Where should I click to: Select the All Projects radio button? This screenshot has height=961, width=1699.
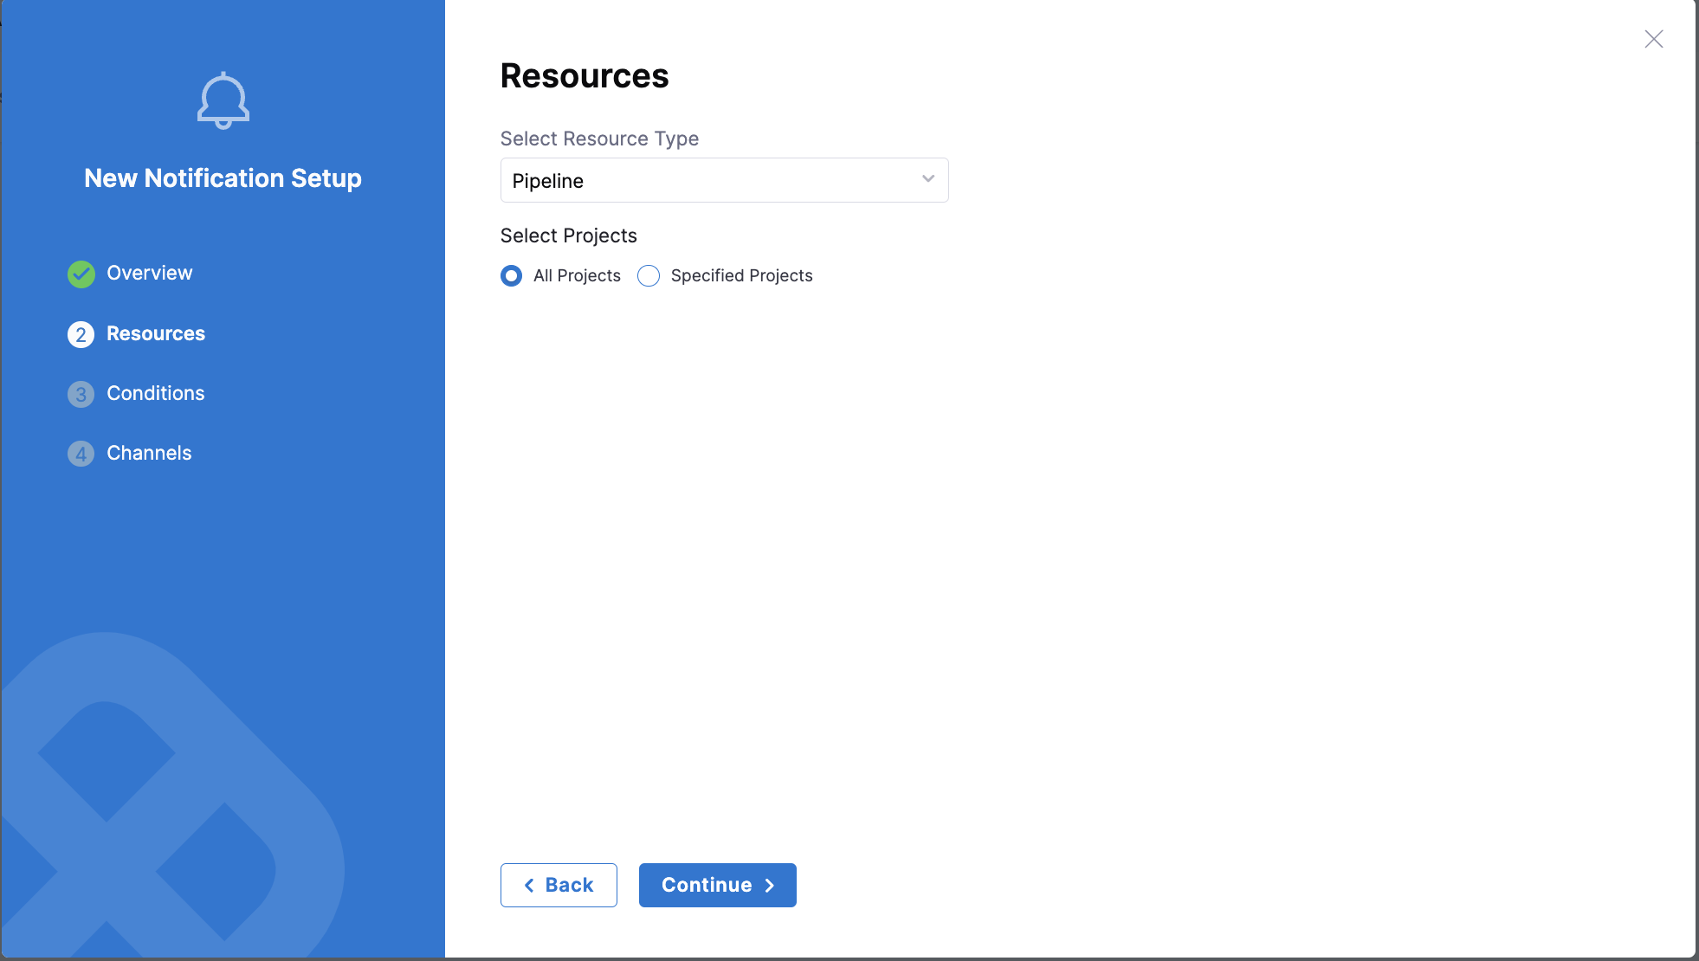pyautogui.click(x=512, y=276)
